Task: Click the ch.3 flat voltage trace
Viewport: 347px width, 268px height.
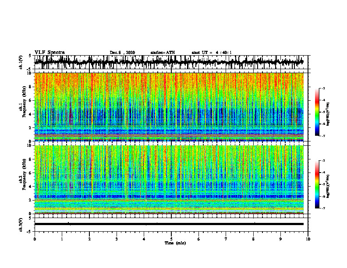Action: pos(169,224)
